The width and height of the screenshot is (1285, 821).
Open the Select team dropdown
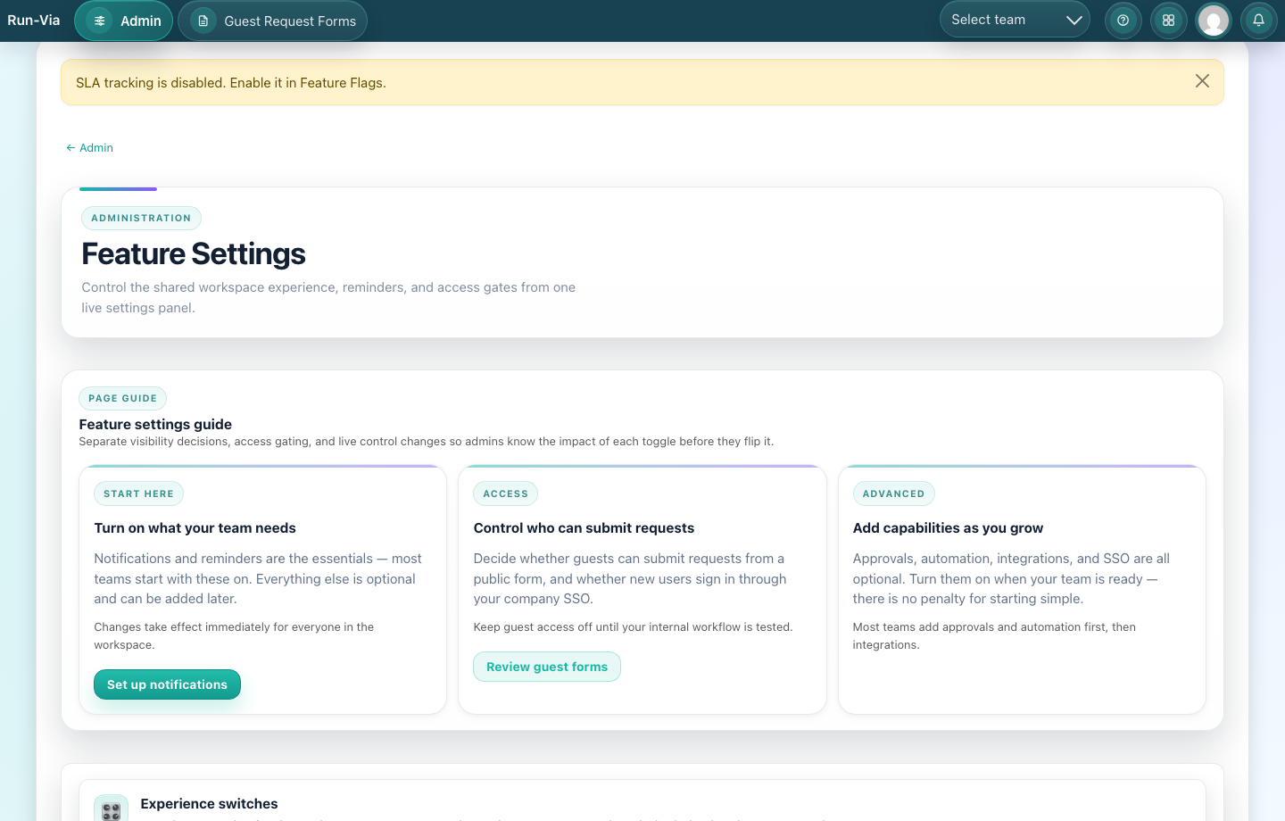pos(1015,20)
